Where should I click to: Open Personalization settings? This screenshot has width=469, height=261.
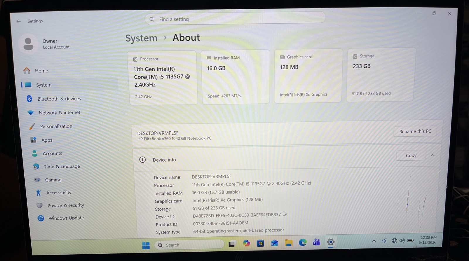(x=56, y=126)
